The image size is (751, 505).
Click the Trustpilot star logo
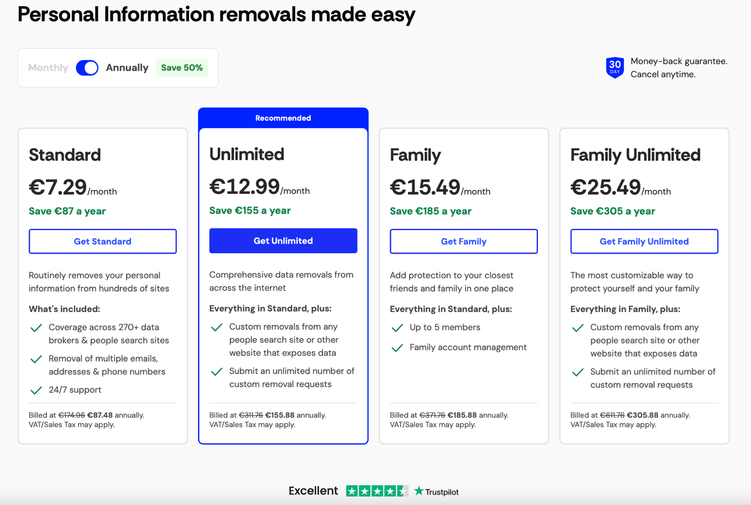click(x=437, y=491)
